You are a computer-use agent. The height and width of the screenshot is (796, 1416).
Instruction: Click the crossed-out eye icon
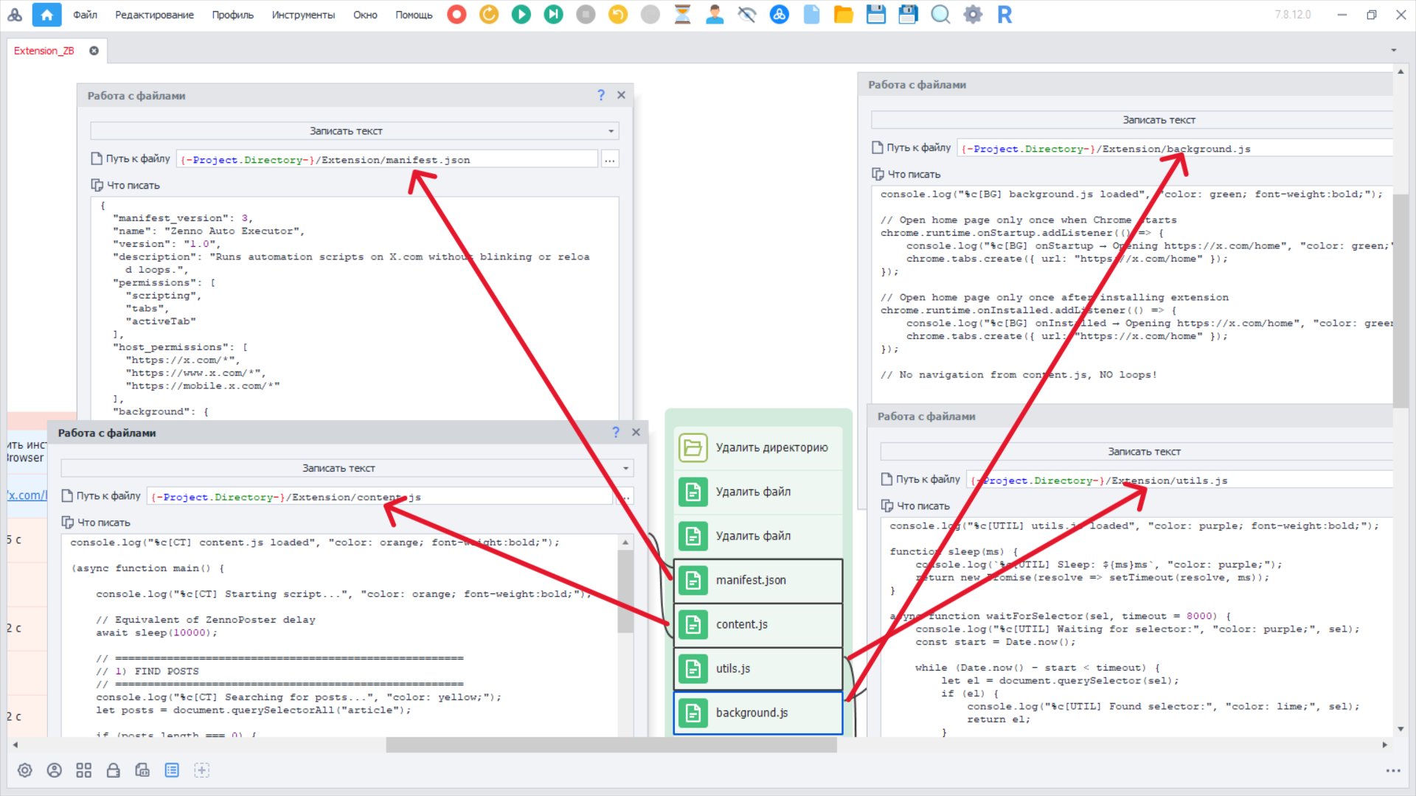[746, 15]
